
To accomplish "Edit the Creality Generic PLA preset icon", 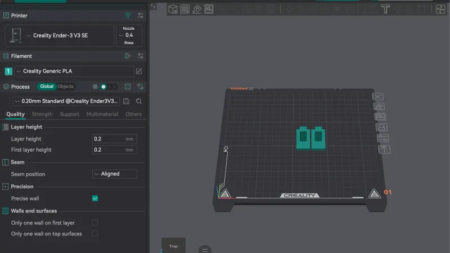I will tap(139, 71).
